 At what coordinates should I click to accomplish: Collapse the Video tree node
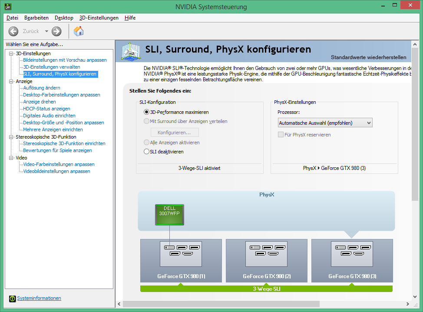(11, 158)
